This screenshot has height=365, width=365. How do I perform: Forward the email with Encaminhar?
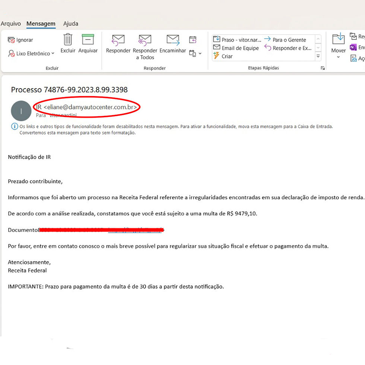173,44
